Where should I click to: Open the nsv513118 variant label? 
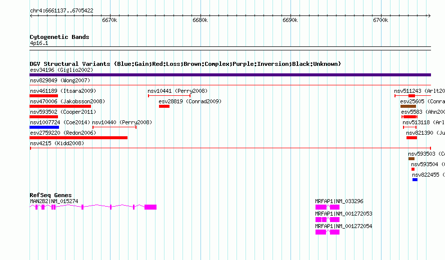(423, 122)
